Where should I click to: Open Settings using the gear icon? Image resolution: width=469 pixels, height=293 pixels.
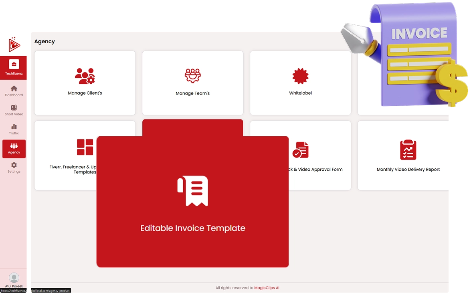pyautogui.click(x=14, y=165)
